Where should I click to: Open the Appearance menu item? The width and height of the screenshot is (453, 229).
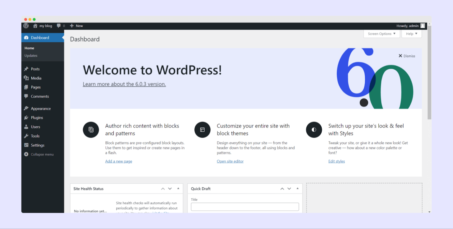(x=43, y=109)
